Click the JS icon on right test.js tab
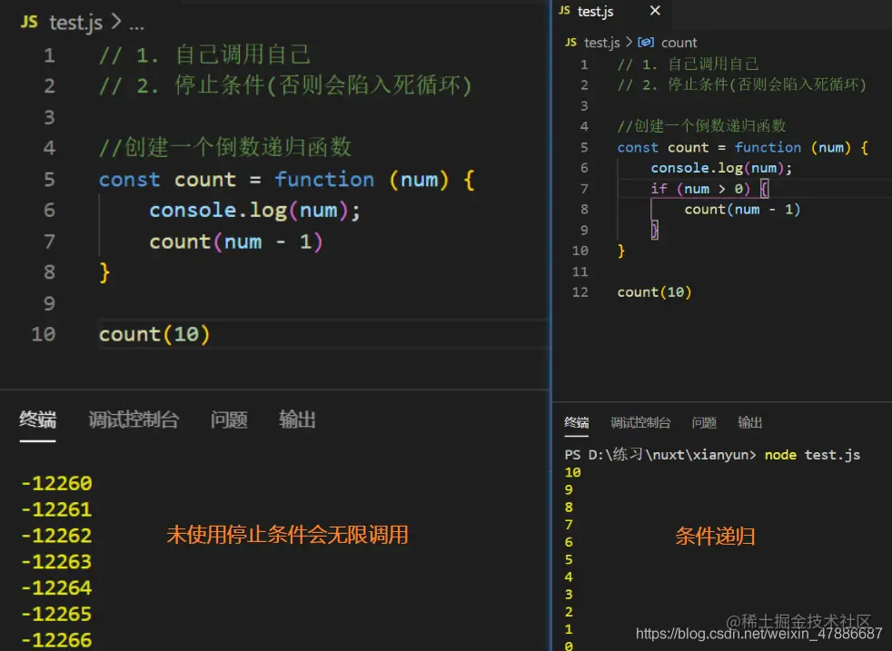892x651 pixels. click(564, 10)
